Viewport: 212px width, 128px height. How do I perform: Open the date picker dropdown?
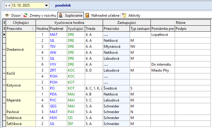[46, 5]
